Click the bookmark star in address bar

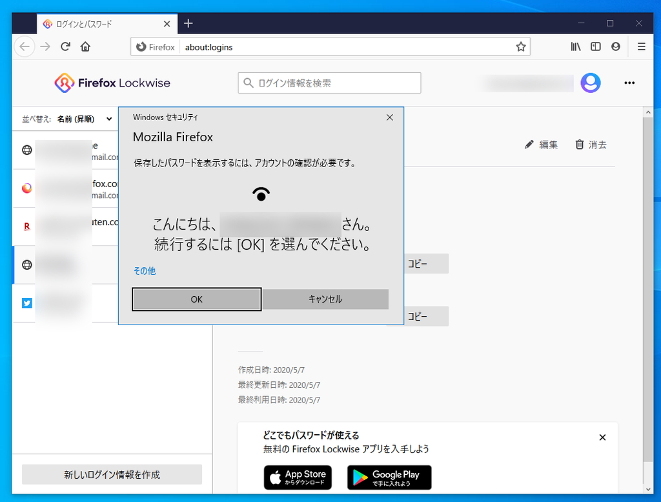(520, 46)
